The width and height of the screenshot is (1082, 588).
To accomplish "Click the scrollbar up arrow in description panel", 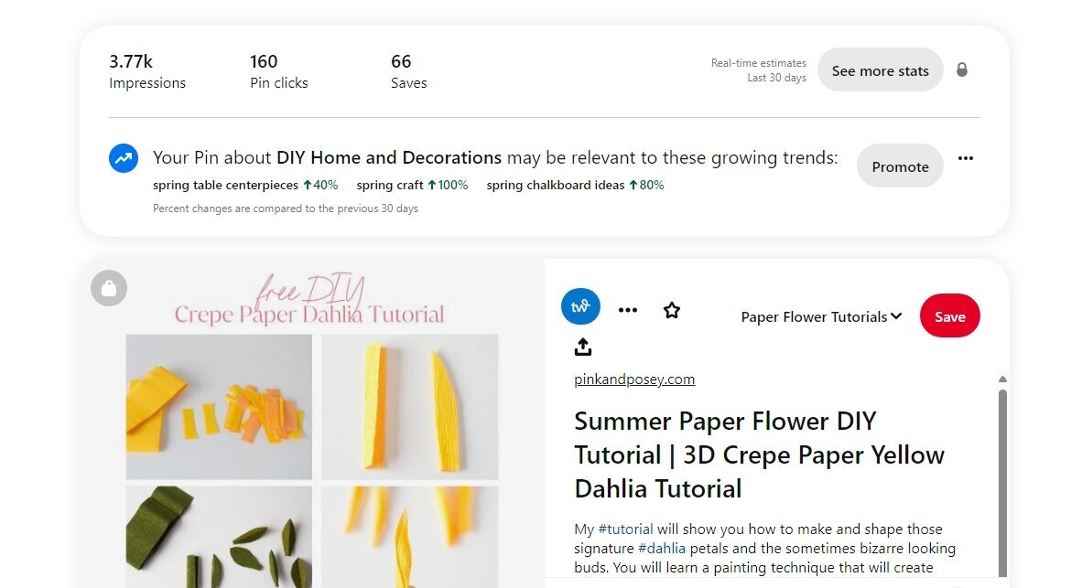I will (1002, 380).
